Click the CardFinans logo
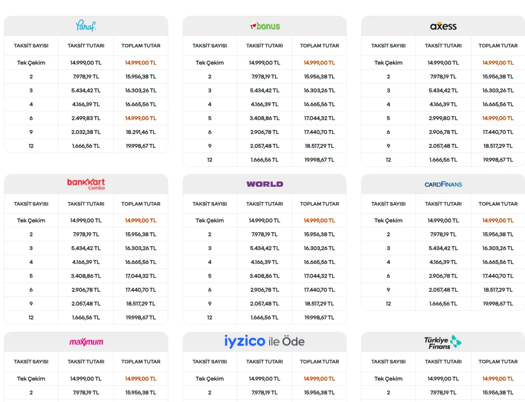Screen dimensions: 525x402 (x=443, y=185)
